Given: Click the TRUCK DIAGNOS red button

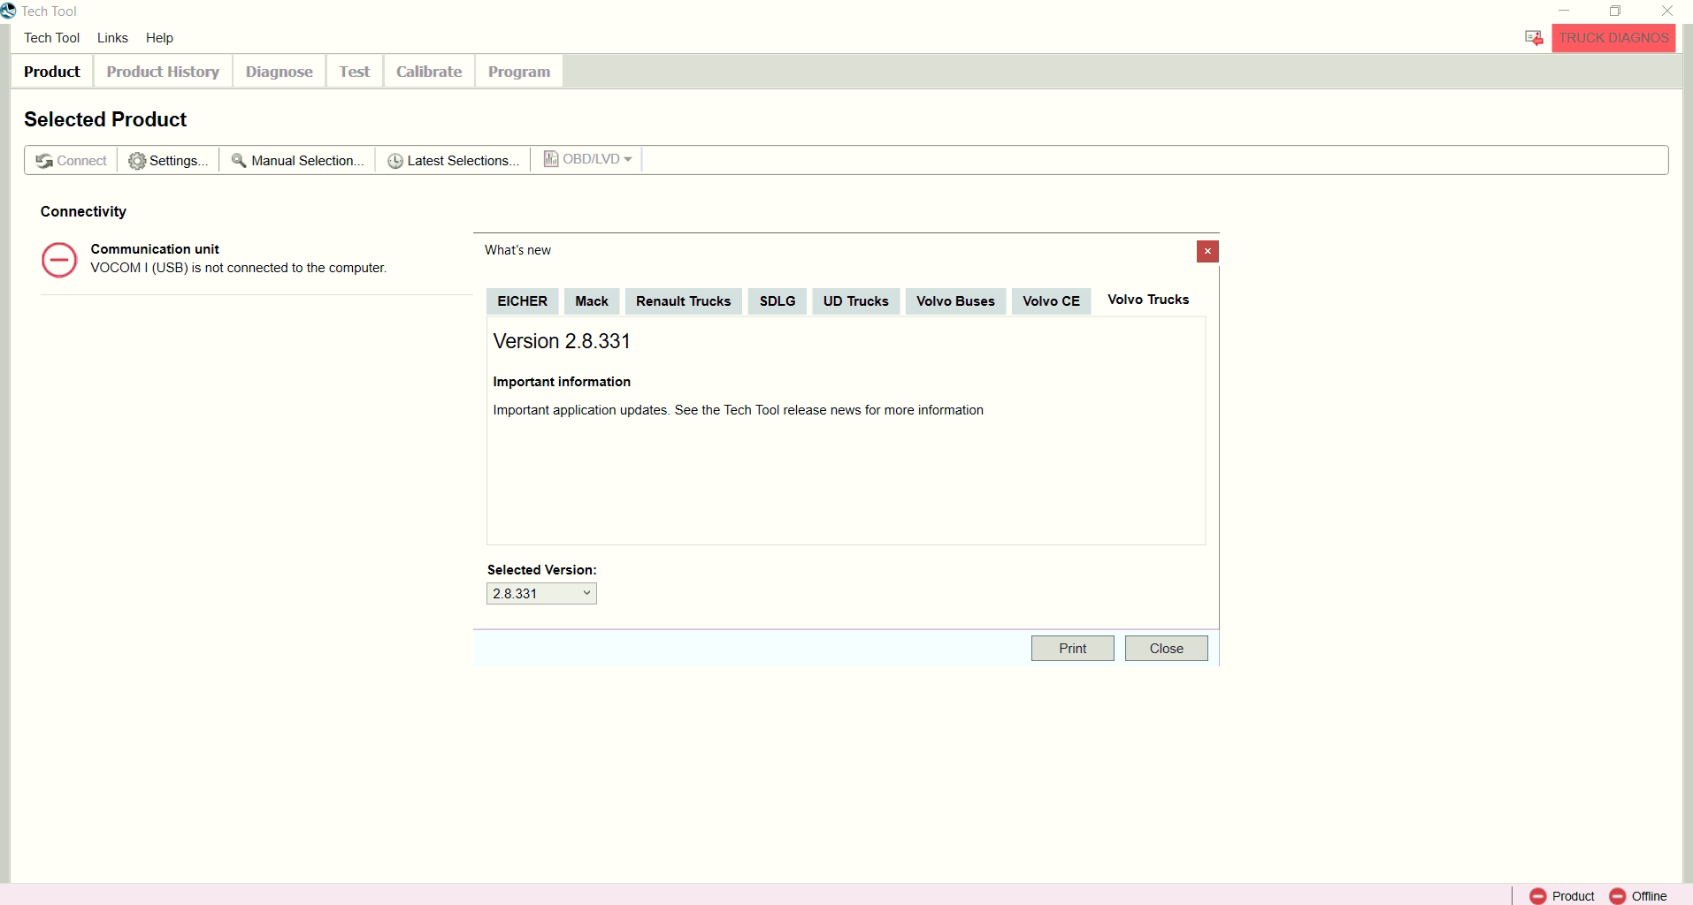Looking at the screenshot, I should [x=1613, y=38].
